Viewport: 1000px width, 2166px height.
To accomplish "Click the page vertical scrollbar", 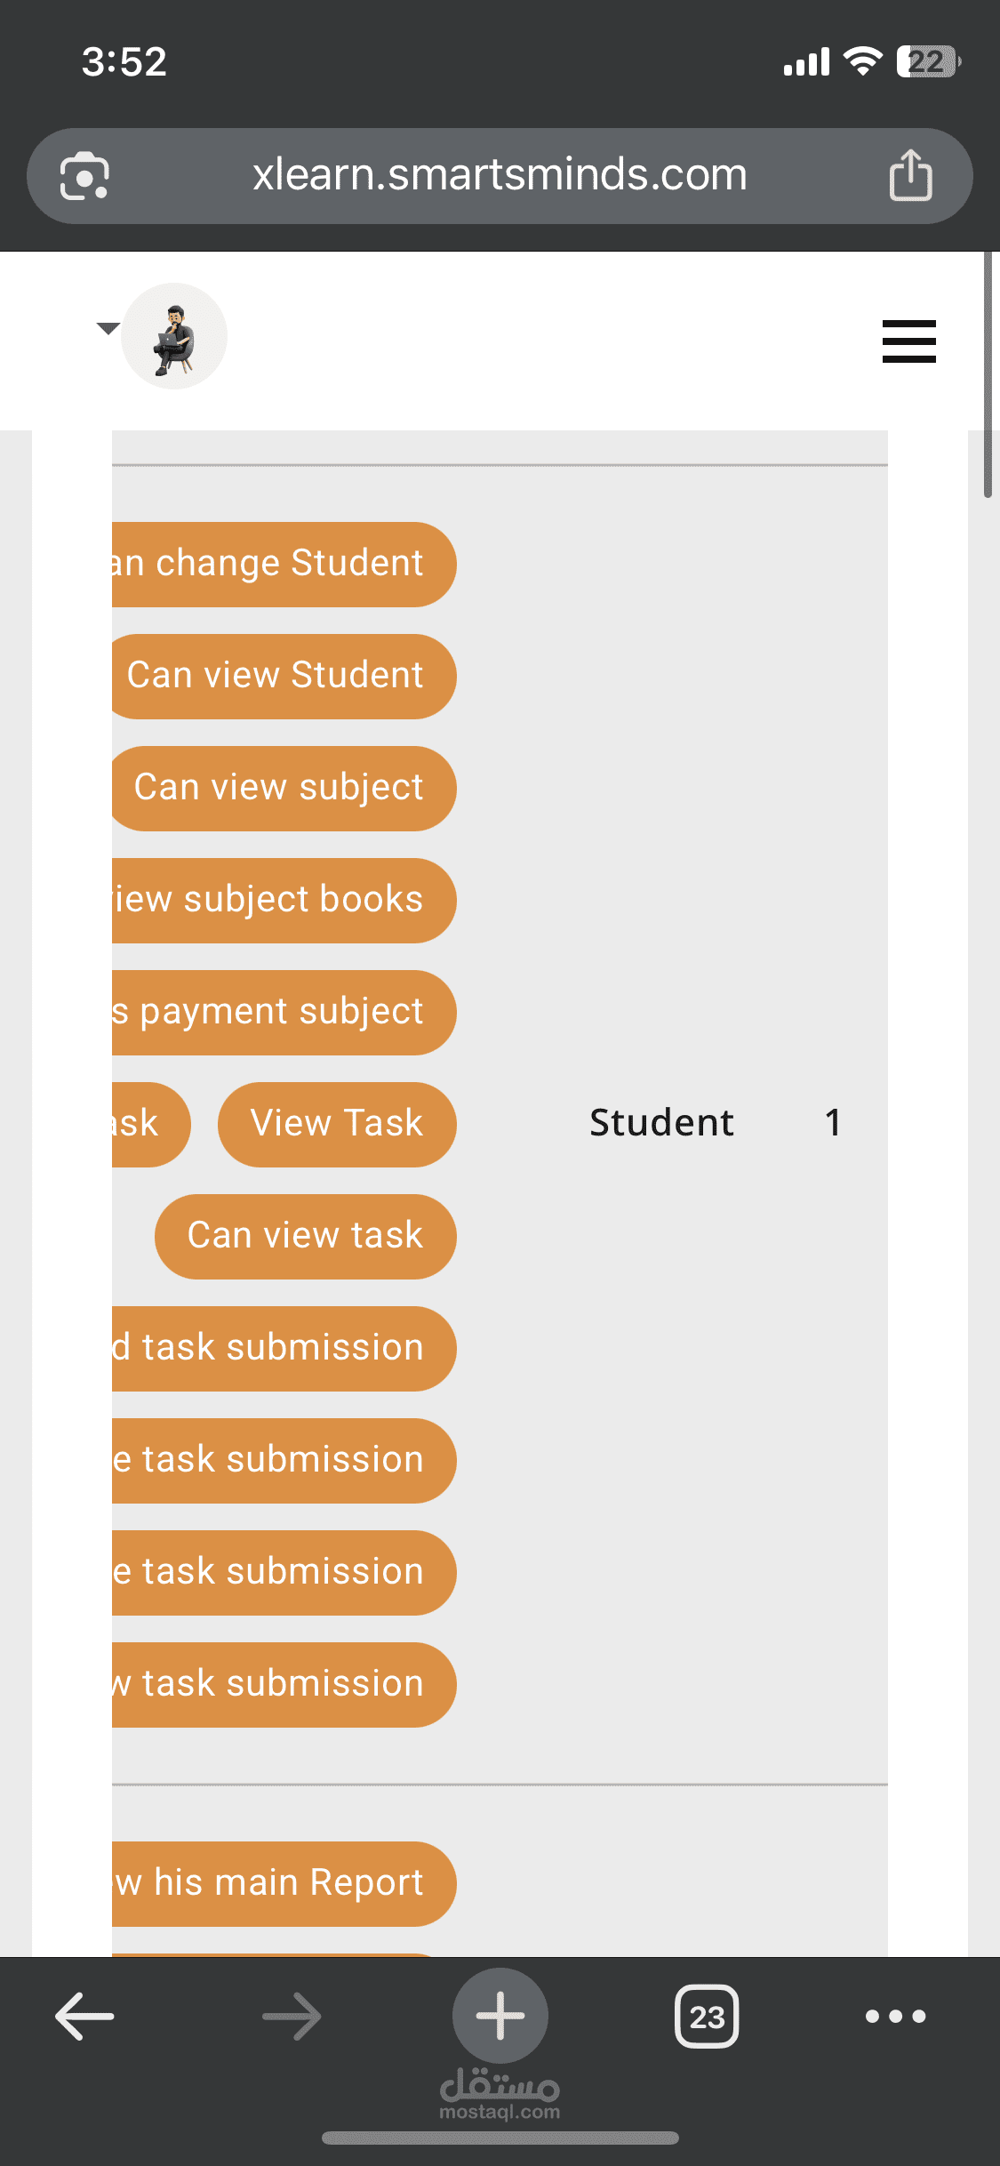I will 988,373.
